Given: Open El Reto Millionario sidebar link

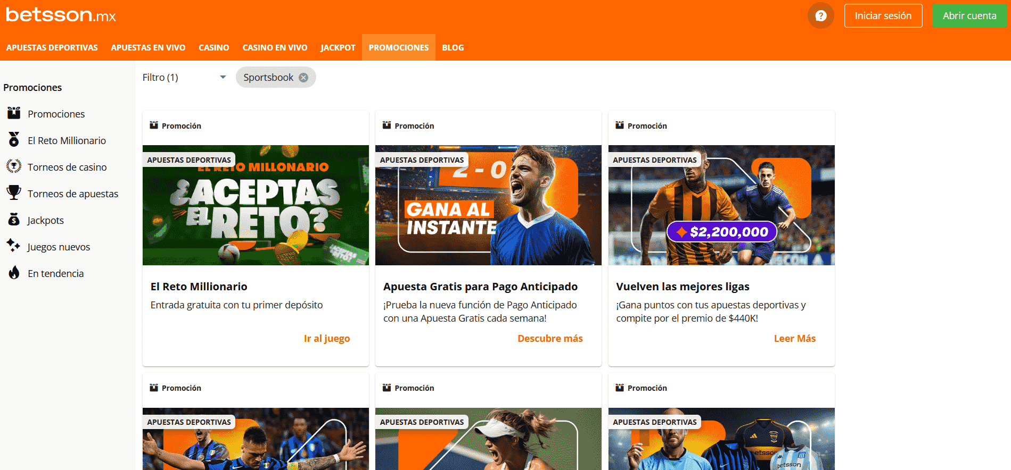Looking at the screenshot, I should pyautogui.click(x=67, y=140).
